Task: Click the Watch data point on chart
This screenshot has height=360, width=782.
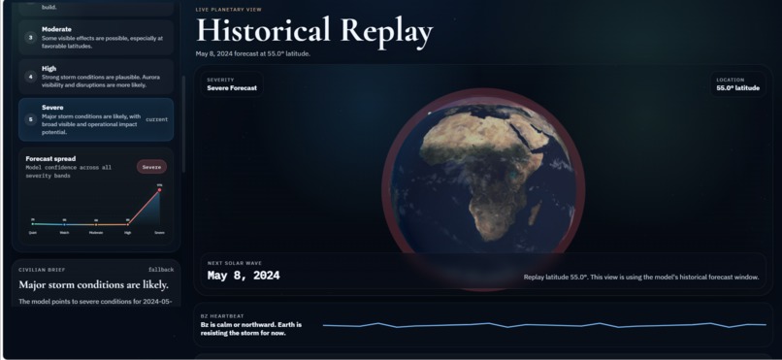Action: pos(64,224)
